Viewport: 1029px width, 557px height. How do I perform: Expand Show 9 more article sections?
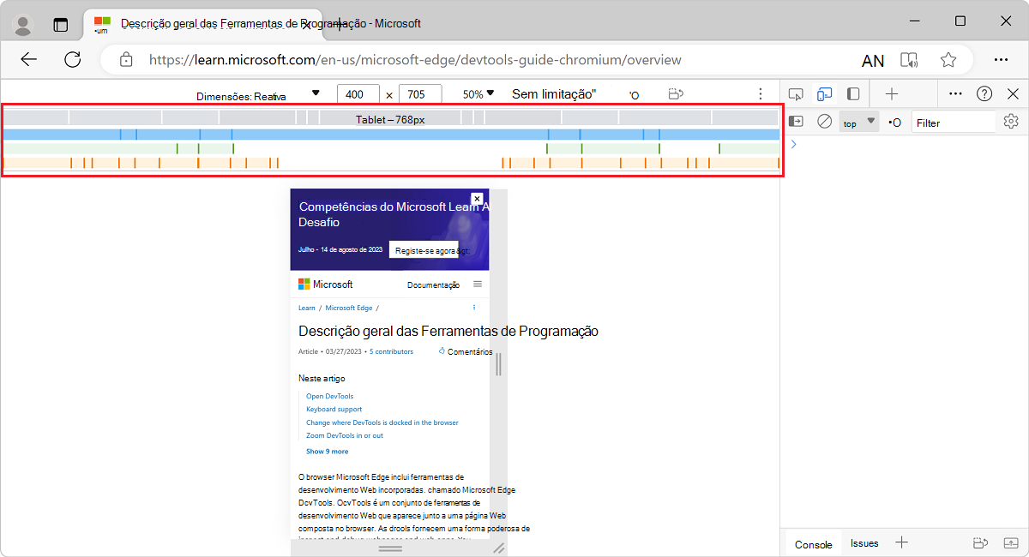tap(327, 452)
